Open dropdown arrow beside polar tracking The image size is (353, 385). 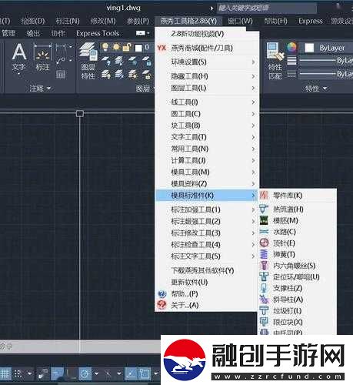(x=97, y=373)
